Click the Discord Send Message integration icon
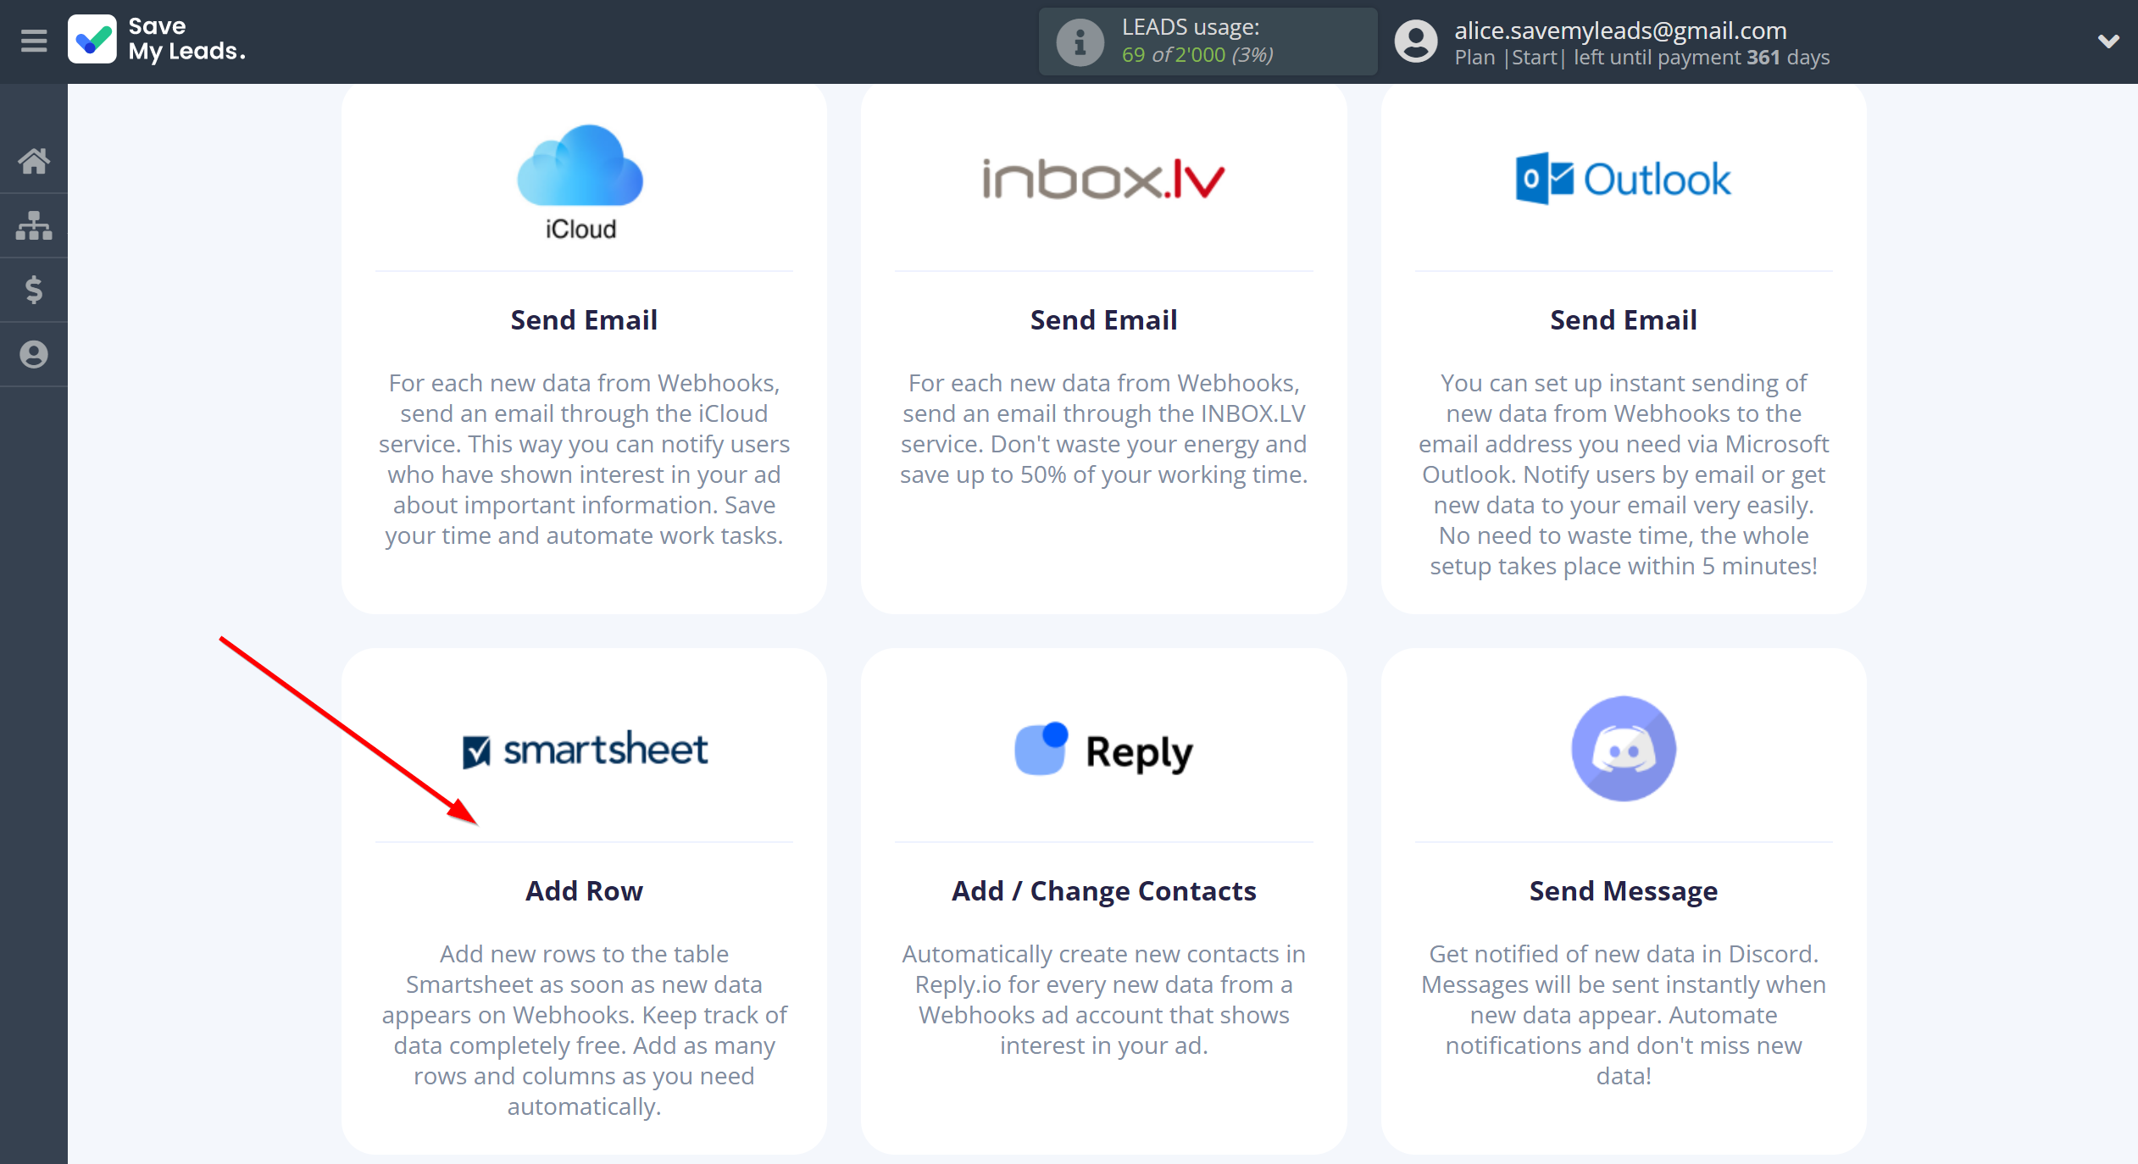 tap(1622, 747)
